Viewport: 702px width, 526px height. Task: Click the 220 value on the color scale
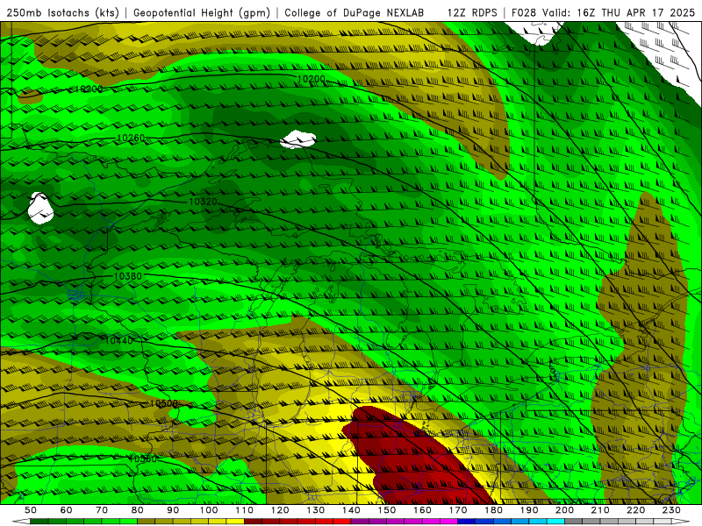636,510
